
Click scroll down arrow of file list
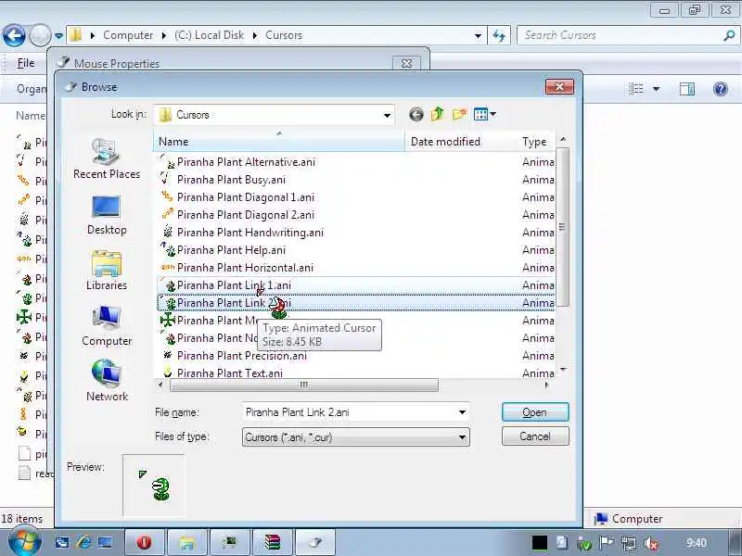point(563,369)
